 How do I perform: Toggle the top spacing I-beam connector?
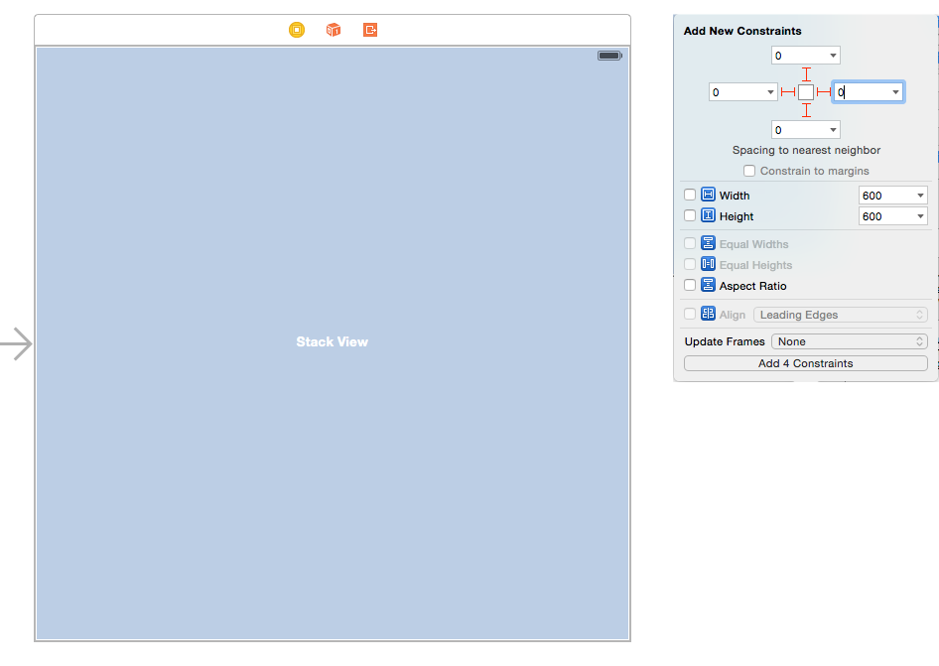(806, 72)
